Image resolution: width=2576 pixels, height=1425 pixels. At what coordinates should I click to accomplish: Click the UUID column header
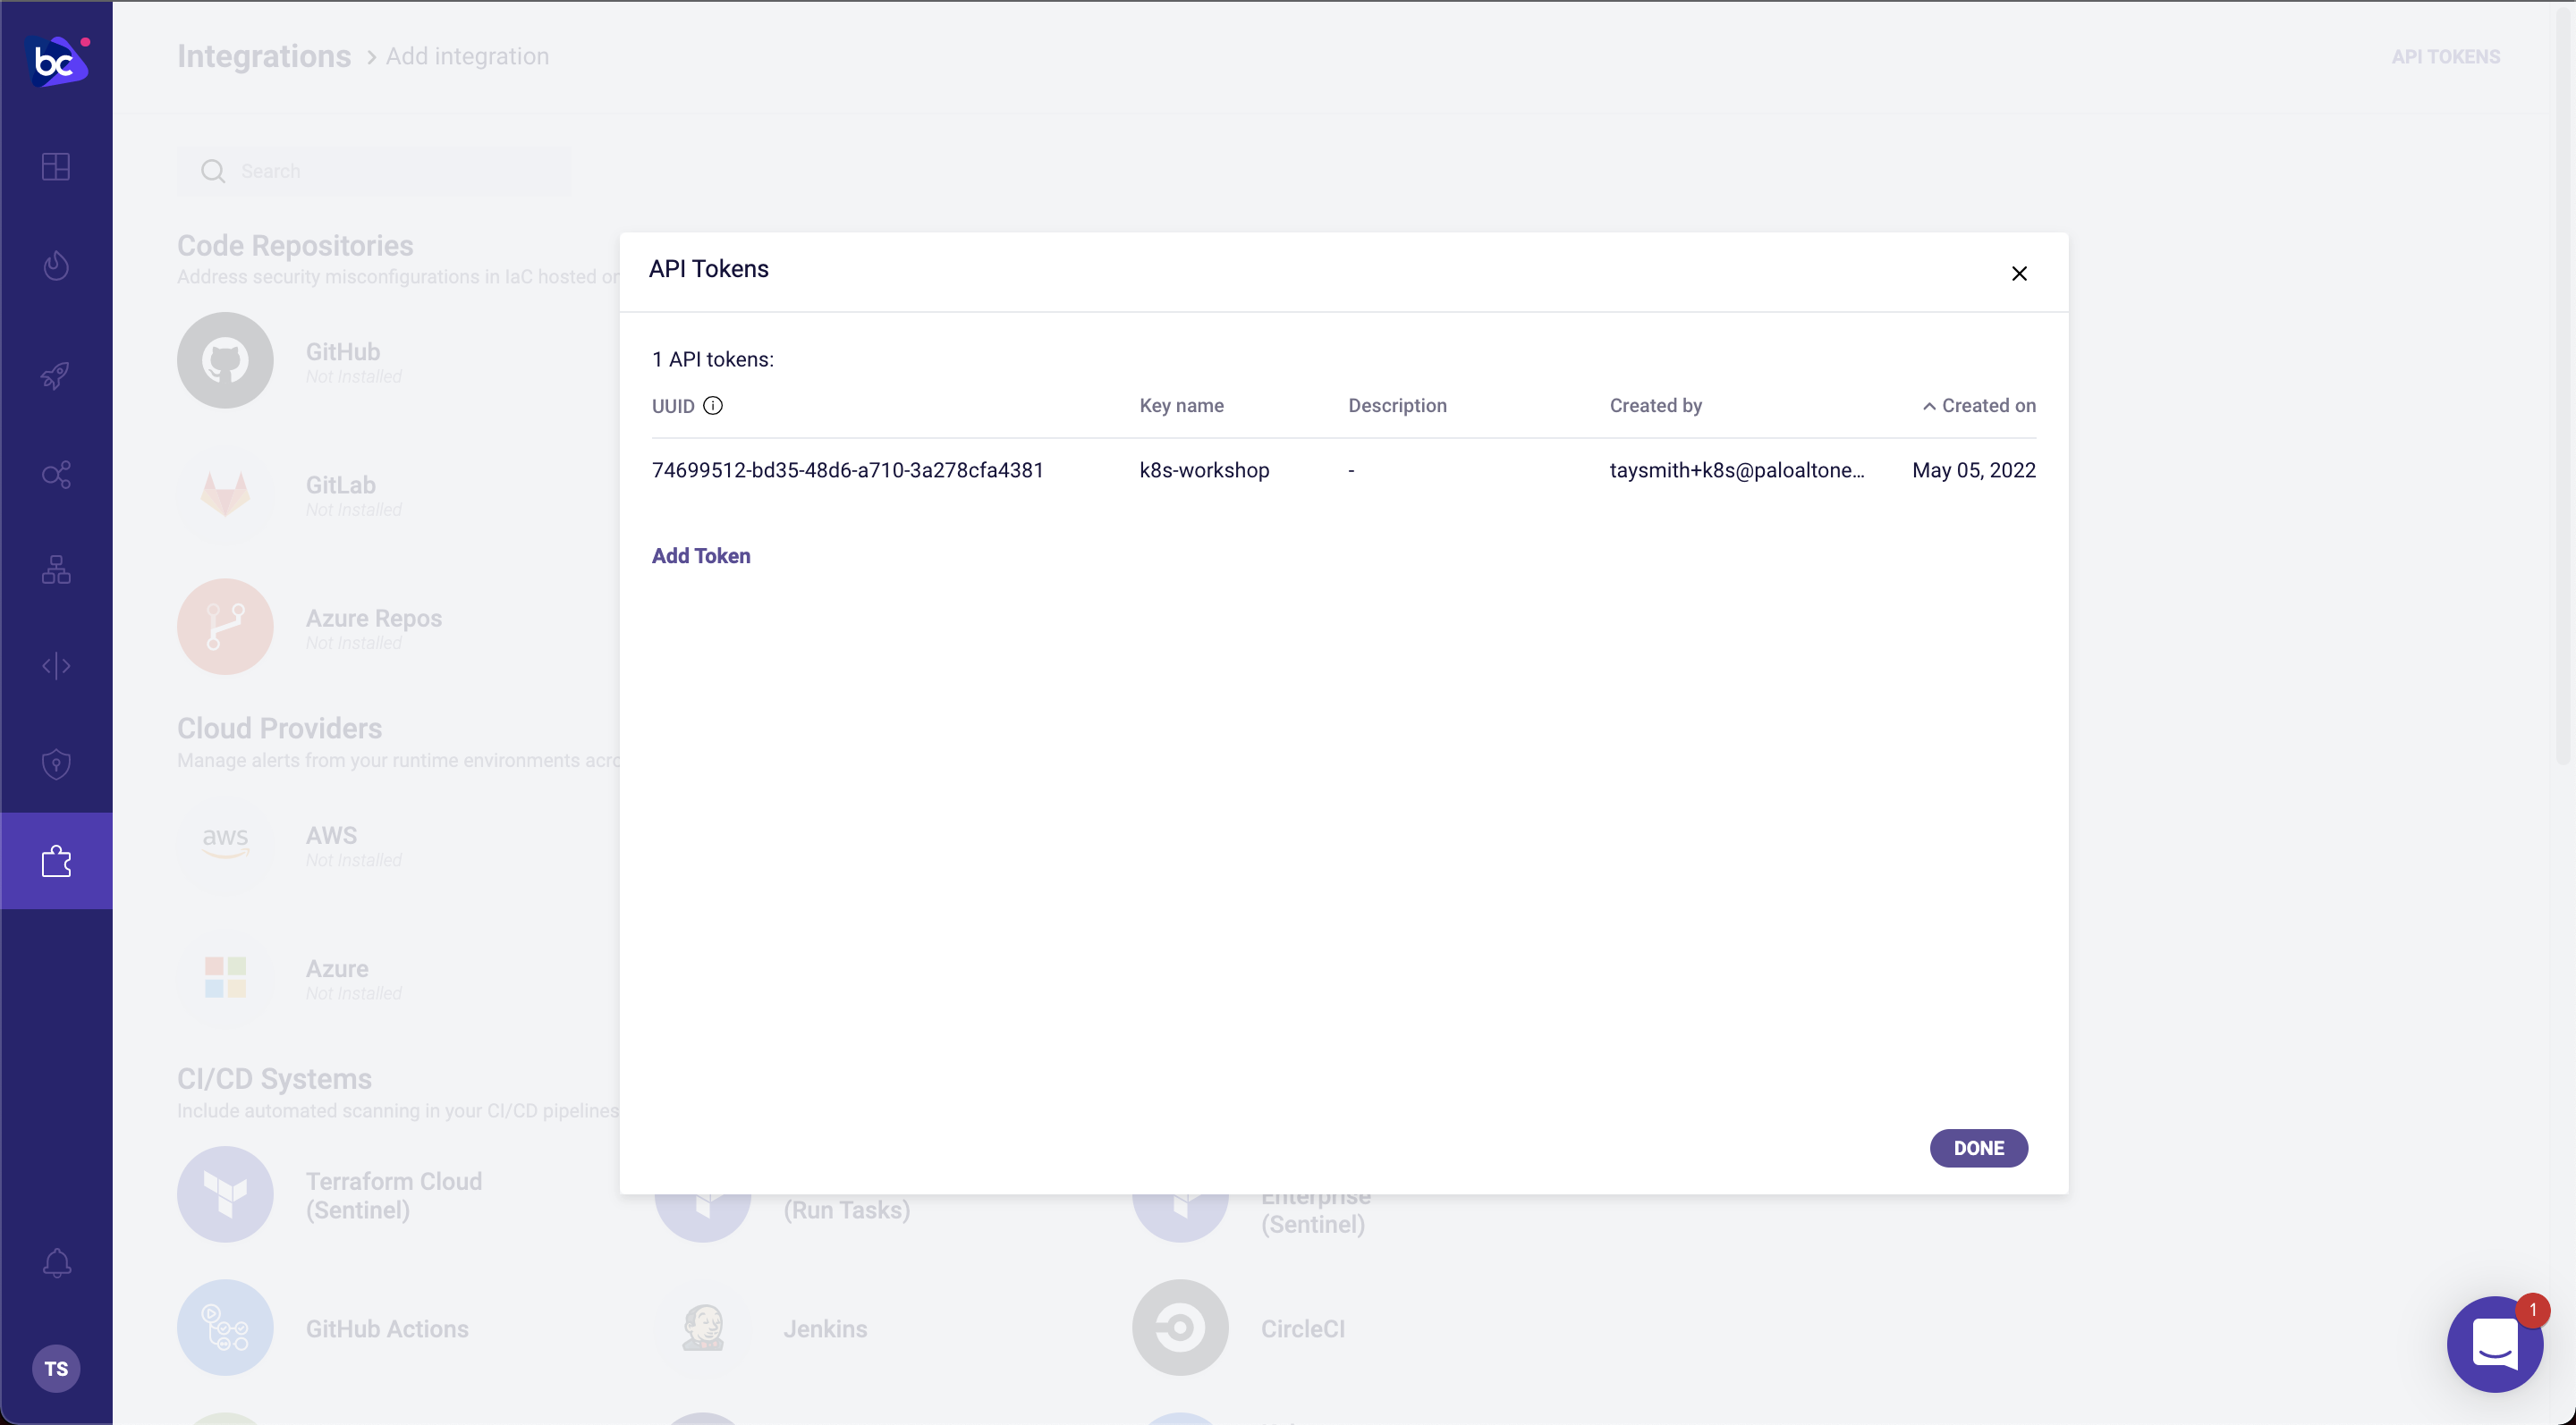(673, 407)
